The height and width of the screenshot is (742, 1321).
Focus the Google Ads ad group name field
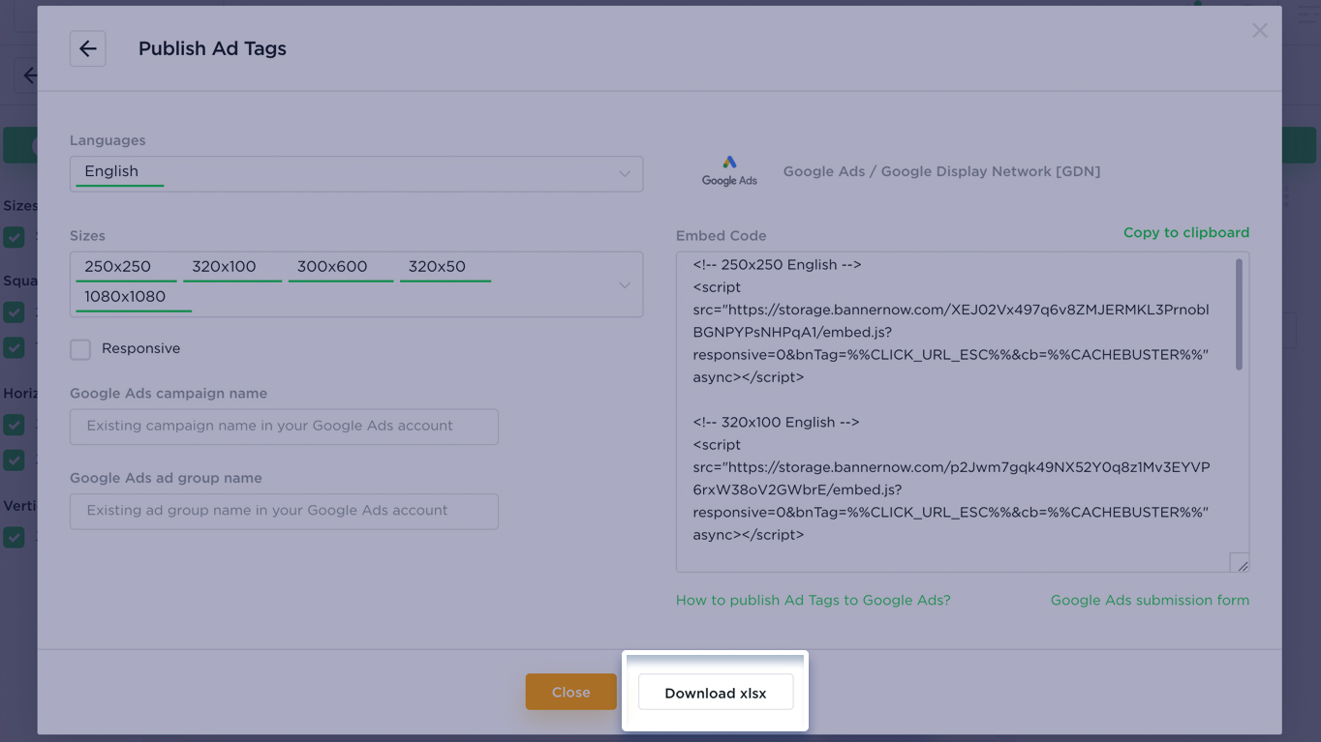pos(284,512)
